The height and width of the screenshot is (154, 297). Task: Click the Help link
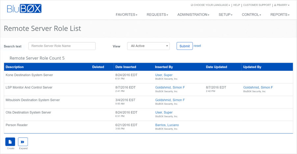click(236, 5)
